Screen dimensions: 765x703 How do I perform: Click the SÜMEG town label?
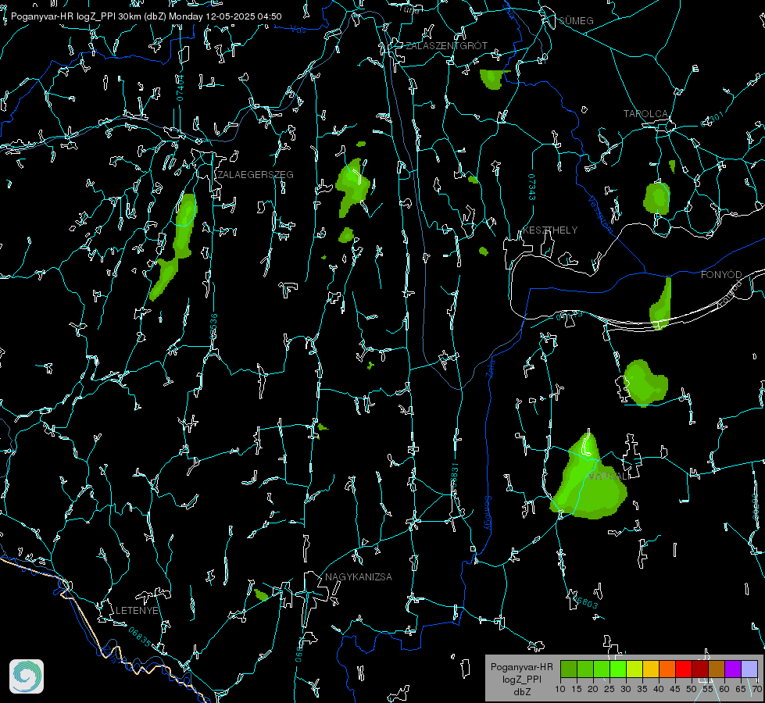[576, 20]
